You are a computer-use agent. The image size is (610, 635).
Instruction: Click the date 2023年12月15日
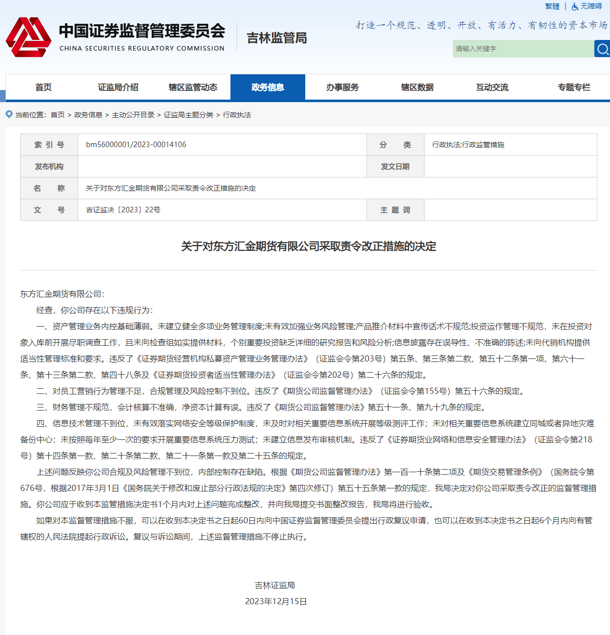point(276,602)
